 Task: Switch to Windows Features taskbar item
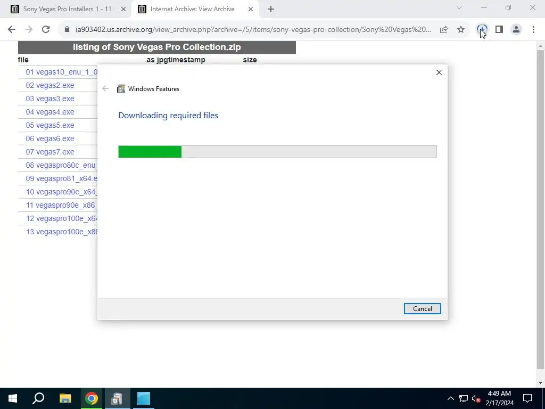(x=118, y=398)
